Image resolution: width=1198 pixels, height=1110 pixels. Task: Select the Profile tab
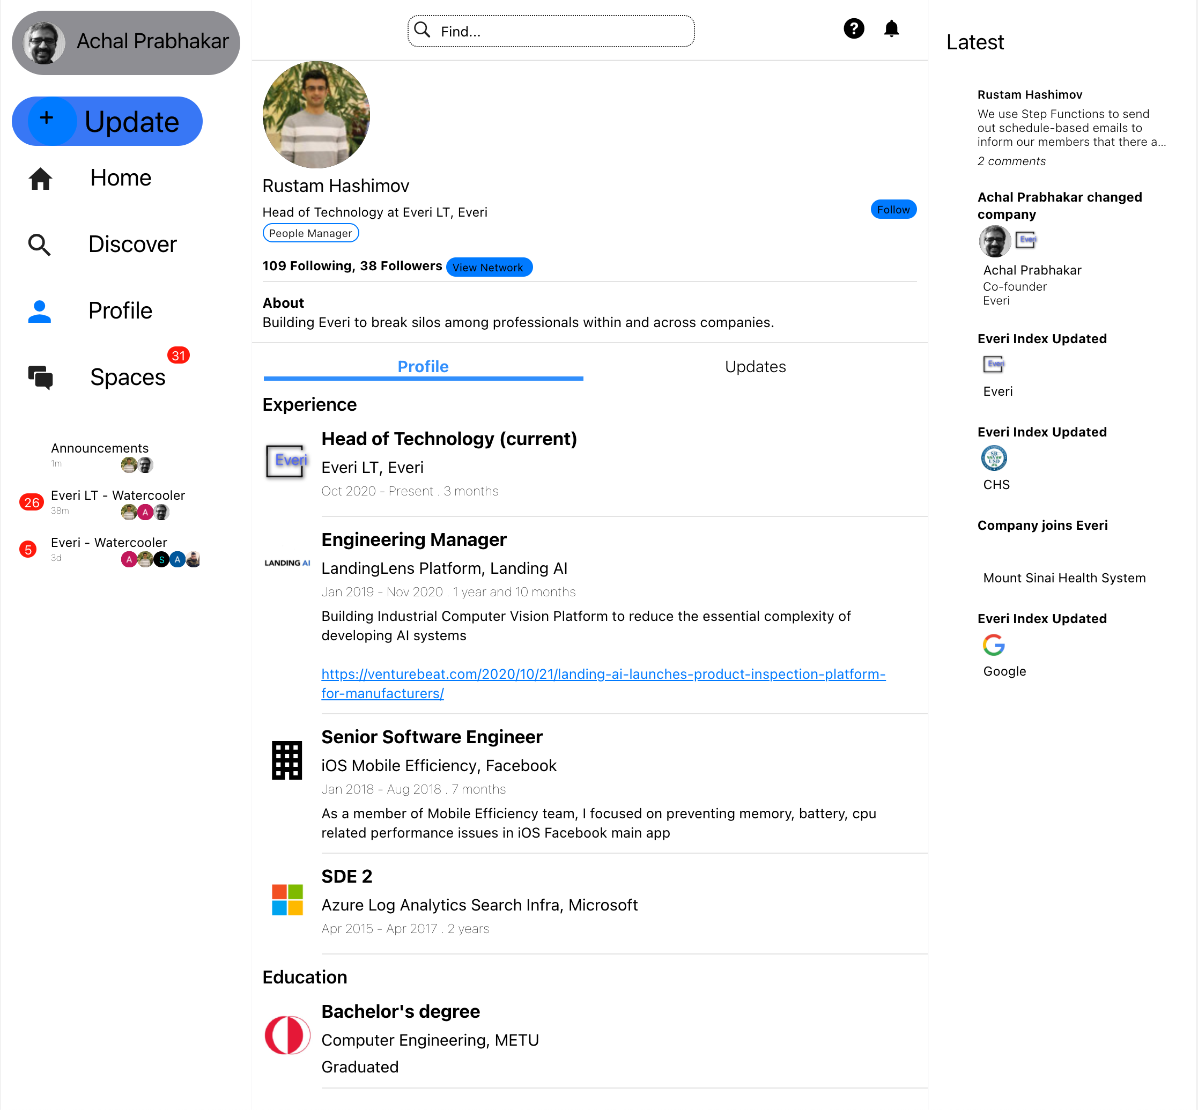[x=423, y=366]
